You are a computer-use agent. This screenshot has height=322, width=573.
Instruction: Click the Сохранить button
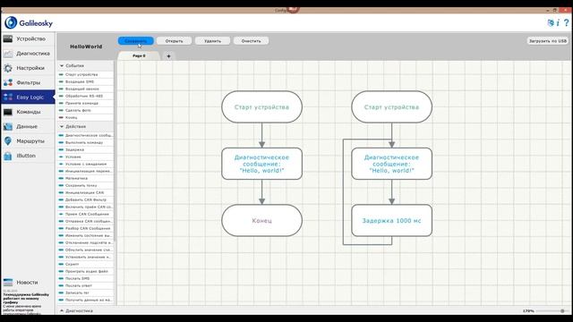point(135,41)
